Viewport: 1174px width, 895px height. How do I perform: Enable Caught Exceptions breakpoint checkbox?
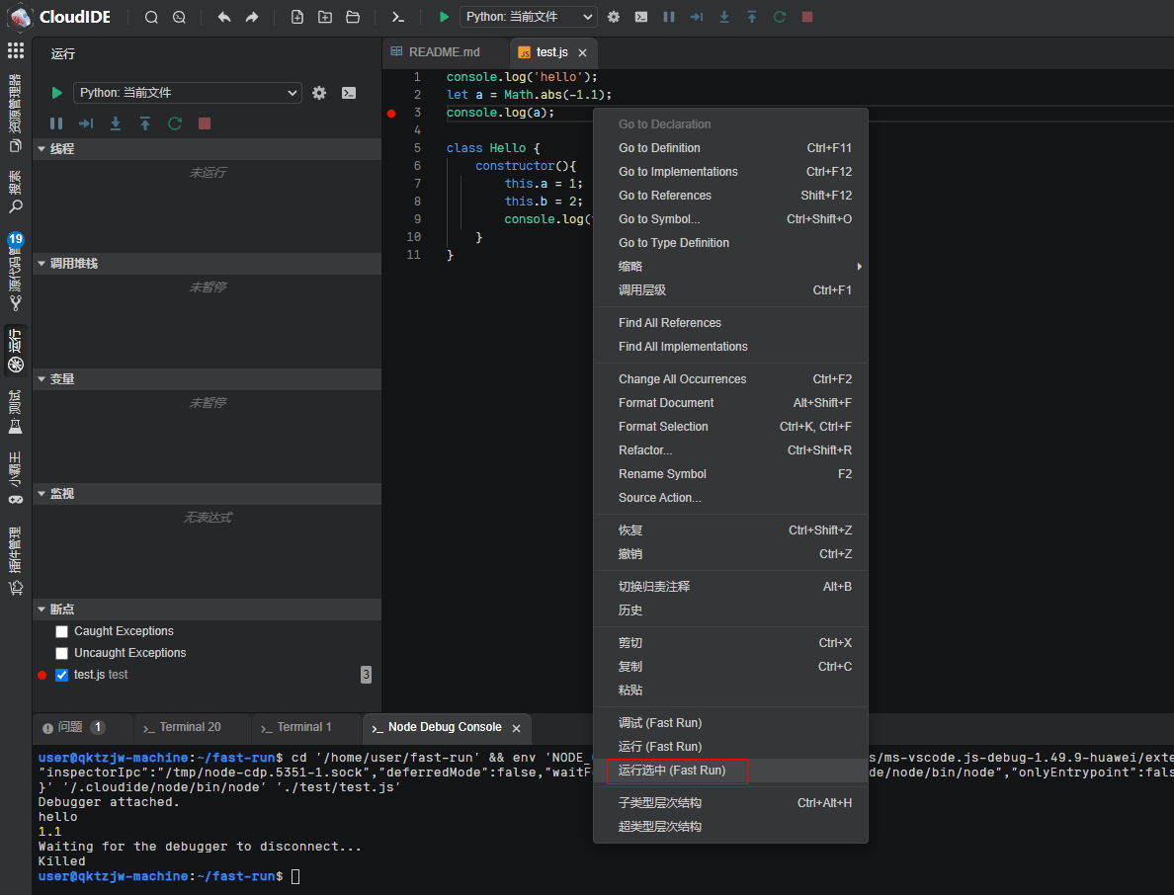pyautogui.click(x=62, y=631)
